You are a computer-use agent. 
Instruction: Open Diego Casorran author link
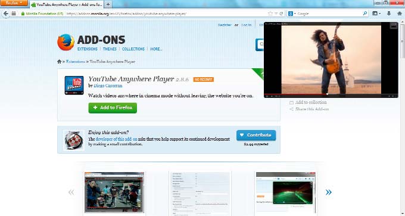pos(108,85)
